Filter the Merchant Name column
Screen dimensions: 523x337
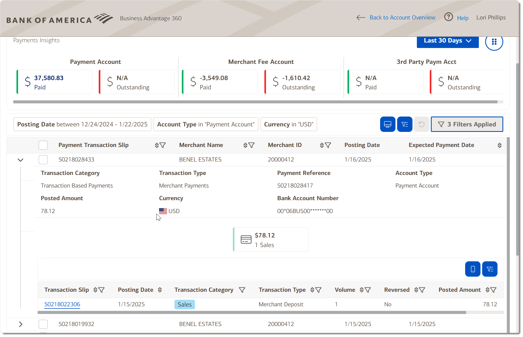pos(251,145)
